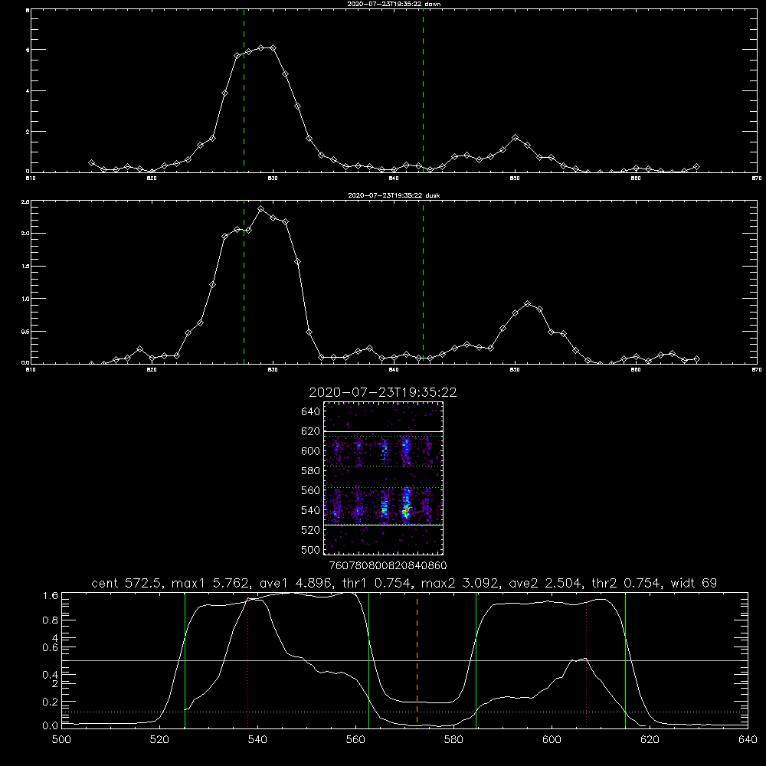The image size is (766, 766).
Task: Click the orange dashed center line in the bottom plot
Action: coord(417,660)
